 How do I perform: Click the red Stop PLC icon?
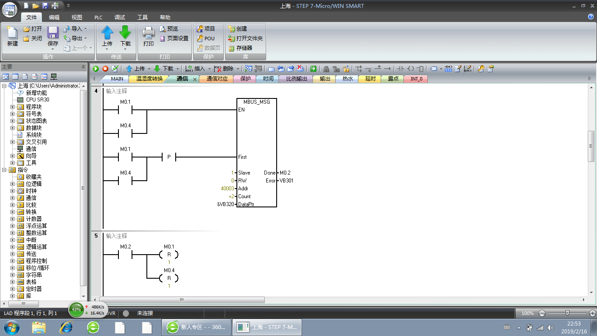pyautogui.click(x=105, y=69)
